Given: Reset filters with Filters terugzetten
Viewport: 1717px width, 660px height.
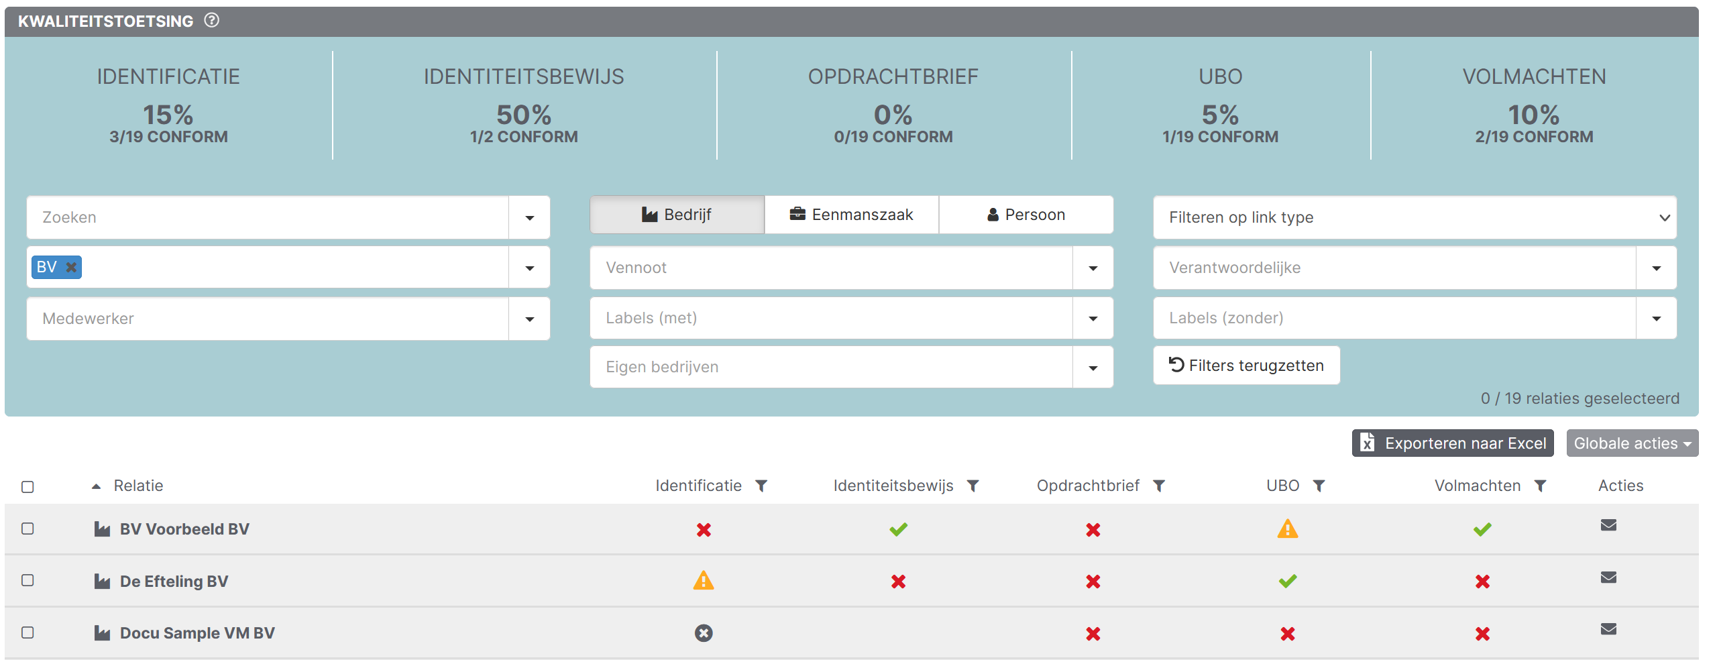Looking at the screenshot, I should tap(1246, 366).
